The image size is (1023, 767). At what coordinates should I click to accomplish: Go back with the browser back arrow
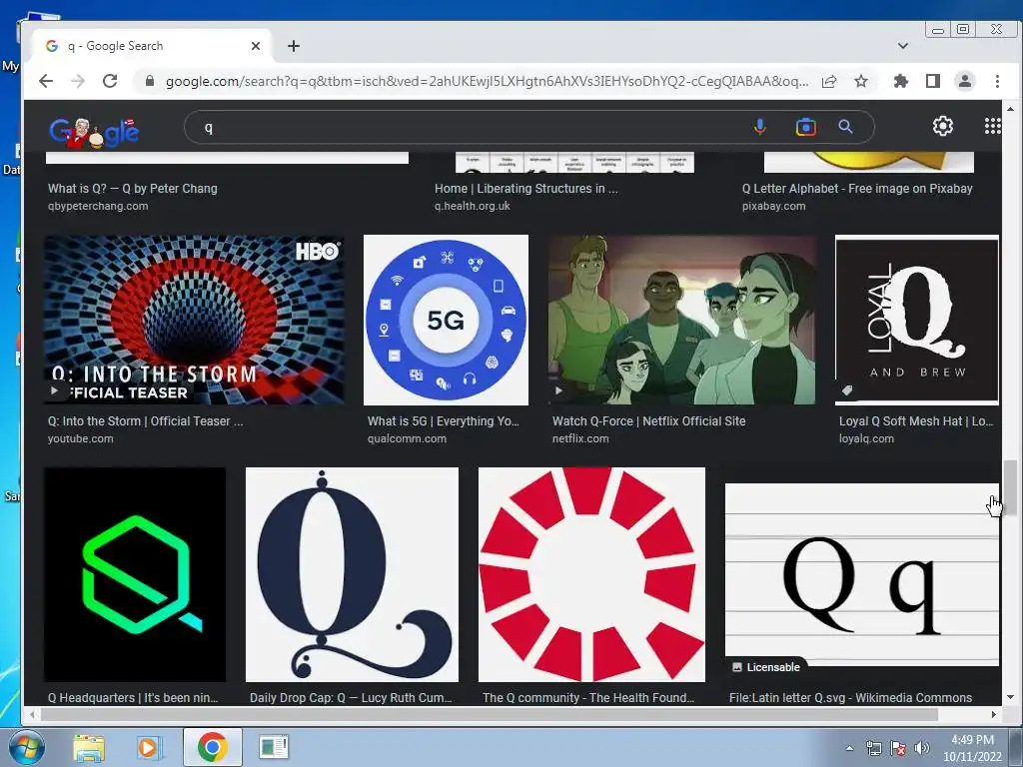[46, 81]
